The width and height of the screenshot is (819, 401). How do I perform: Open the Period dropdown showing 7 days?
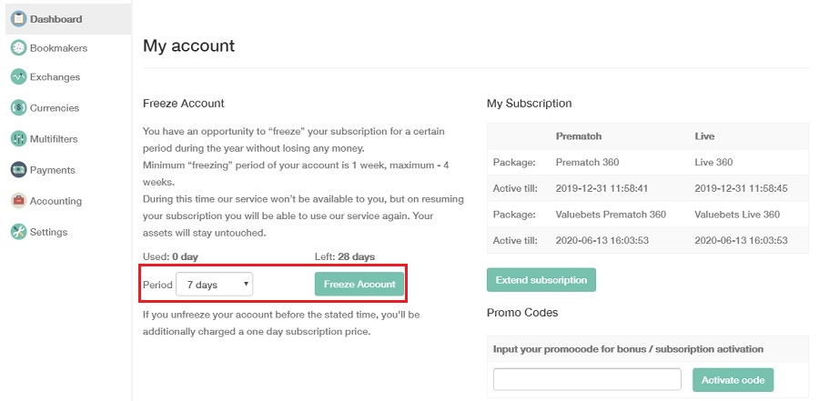coord(214,285)
